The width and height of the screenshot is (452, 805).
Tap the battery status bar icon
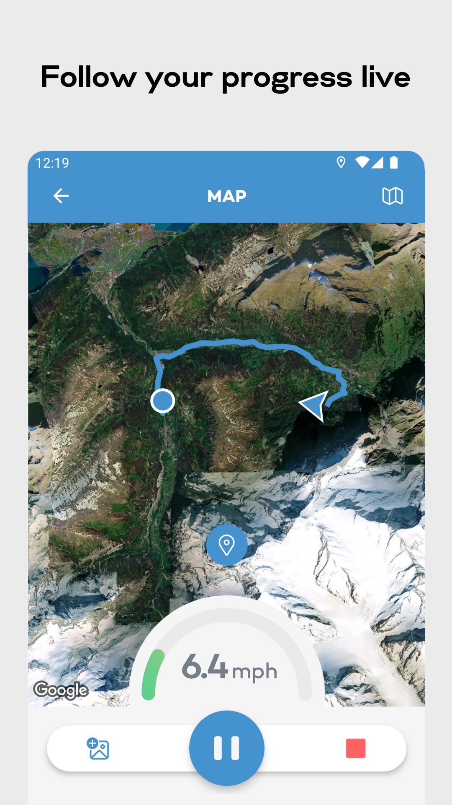pyautogui.click(x=394, y=162)
